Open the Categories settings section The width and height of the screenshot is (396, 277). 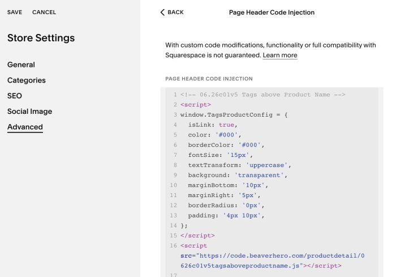point(27,80)
